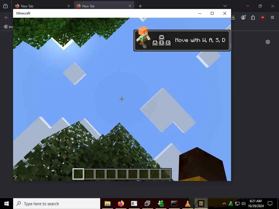
Task: Click the 'Move with W, A, S, D' tutorial hint
Action: coord(182,41)
